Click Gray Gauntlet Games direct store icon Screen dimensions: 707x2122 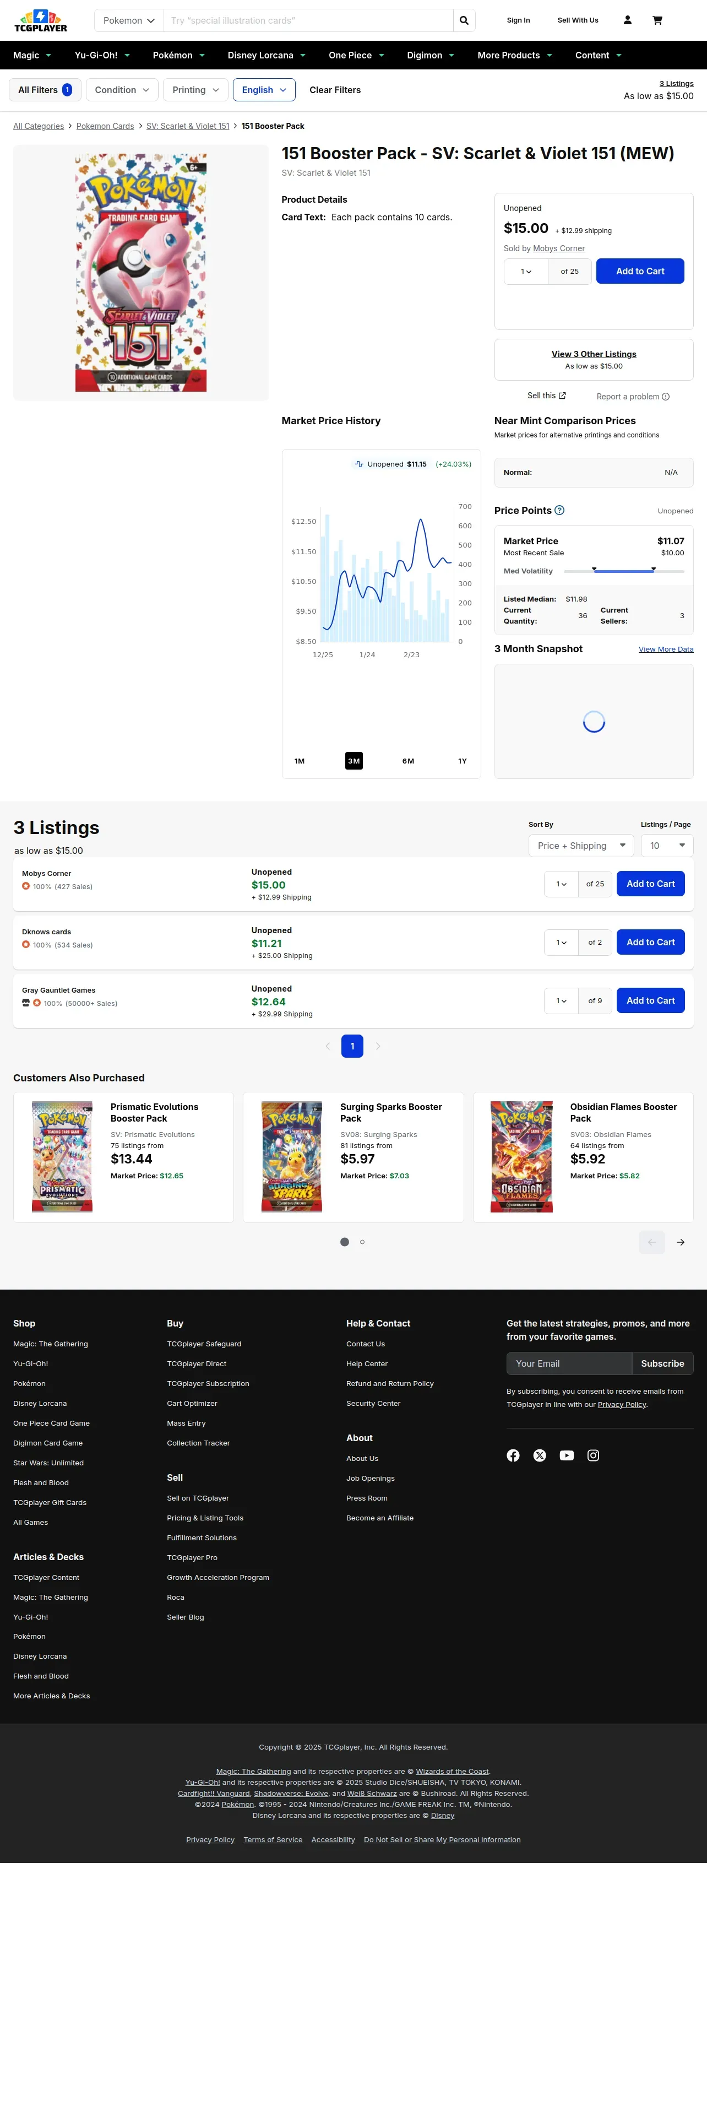25,1003
